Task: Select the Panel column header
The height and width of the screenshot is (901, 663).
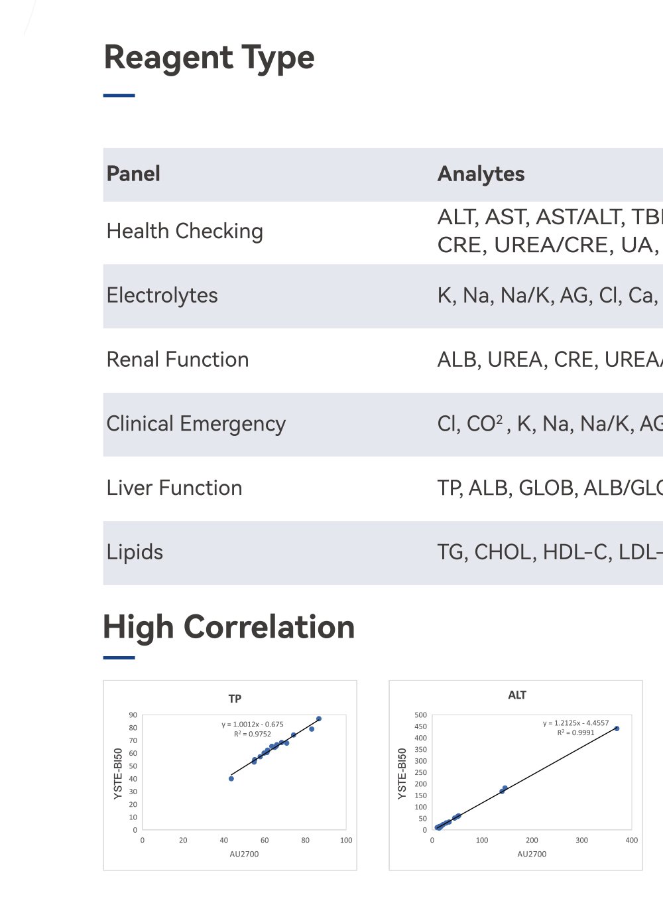Action: point(133,174)
